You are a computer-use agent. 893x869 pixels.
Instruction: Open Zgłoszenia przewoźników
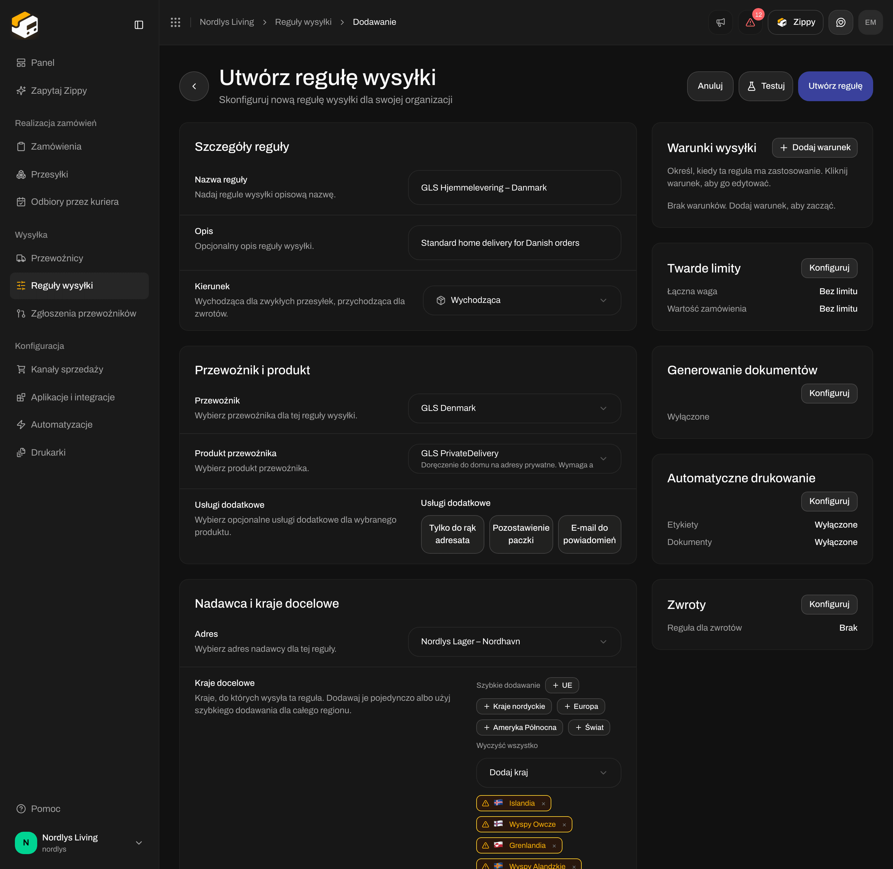click(x=79, y=313)
